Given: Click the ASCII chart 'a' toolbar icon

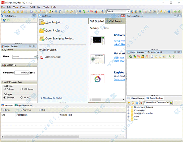Looking at the screenshot, I should point(146,11).
